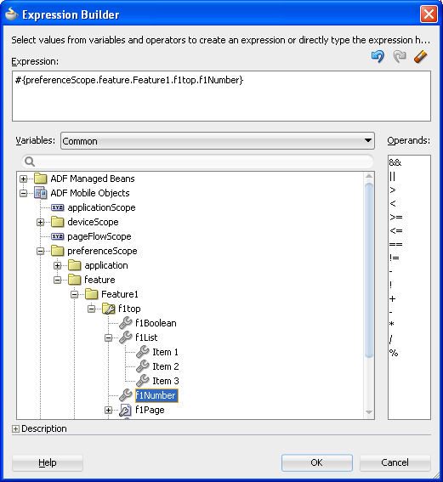
Task: Click the variables search field
Action: click(197, 162)
